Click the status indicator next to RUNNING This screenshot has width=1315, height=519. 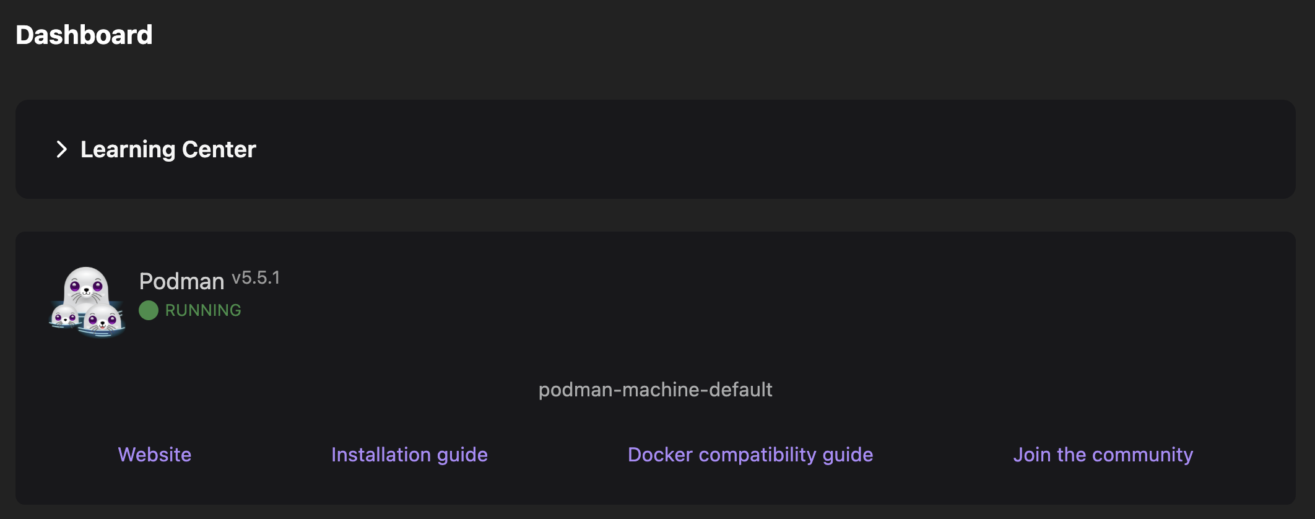click(x=149, y=310)
